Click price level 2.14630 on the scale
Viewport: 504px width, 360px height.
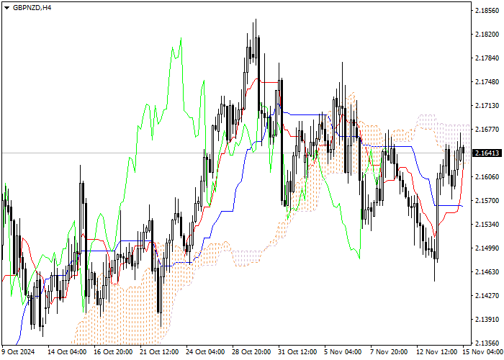487,272
